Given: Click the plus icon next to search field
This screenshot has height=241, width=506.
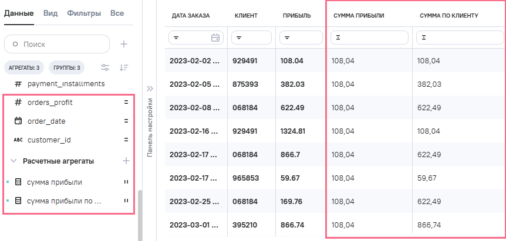Looking at the screenshot, I should click(124, 44).
